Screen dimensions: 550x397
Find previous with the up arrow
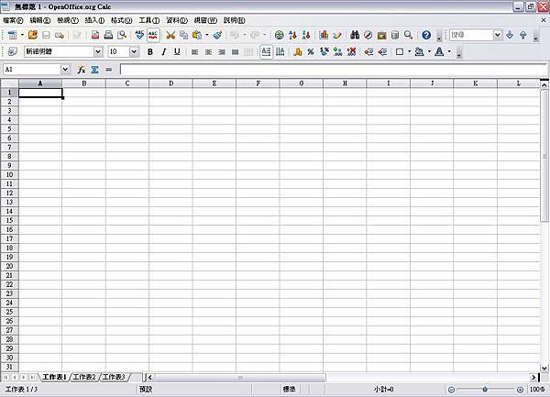click(523, 35)
